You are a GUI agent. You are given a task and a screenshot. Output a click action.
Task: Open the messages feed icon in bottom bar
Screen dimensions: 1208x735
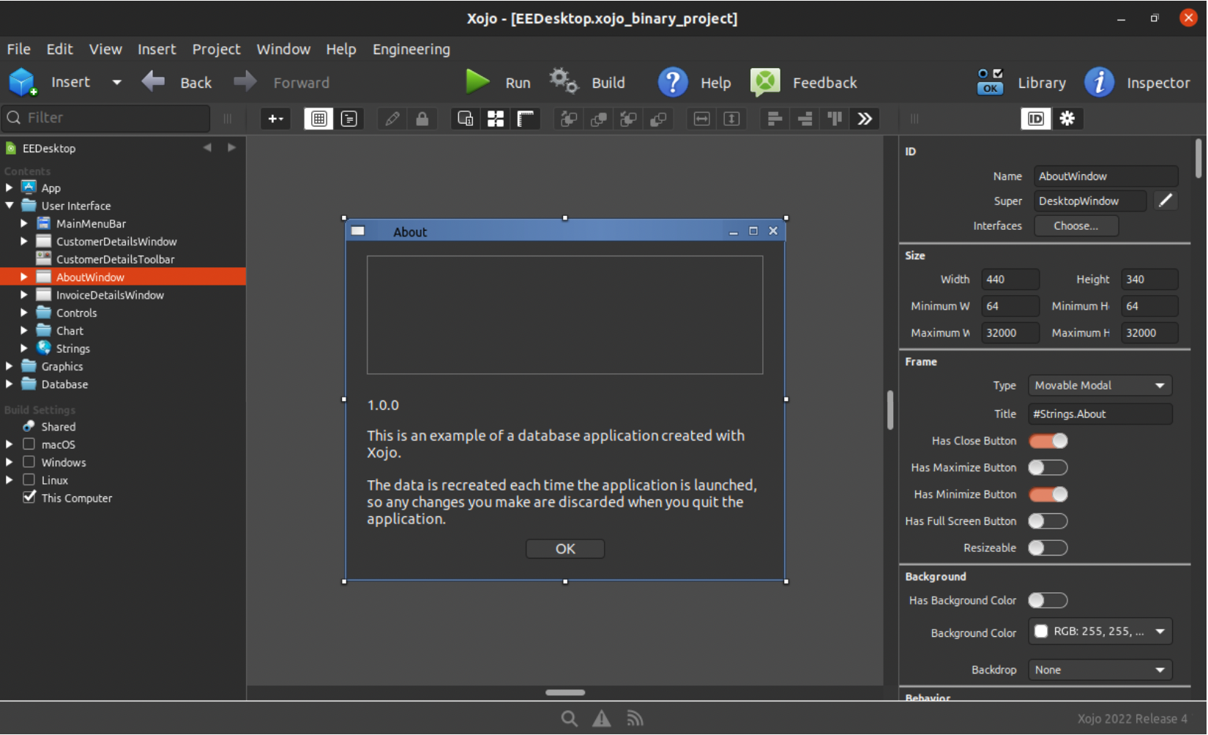[x=635, y=719]
